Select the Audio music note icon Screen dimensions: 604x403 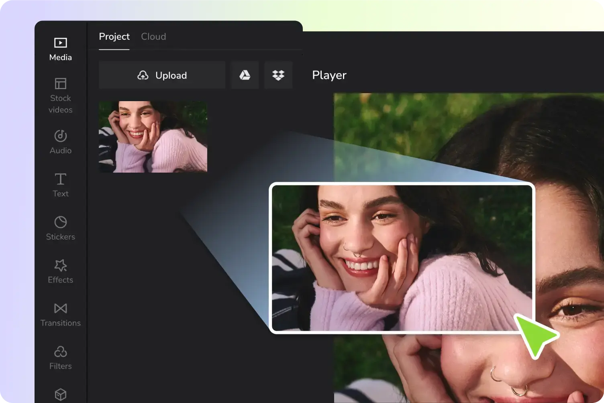pos(61,136)
